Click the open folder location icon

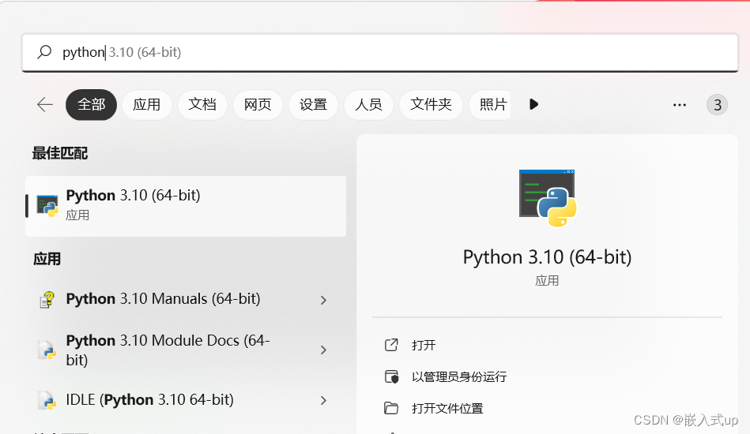click(x=391, y=408)
